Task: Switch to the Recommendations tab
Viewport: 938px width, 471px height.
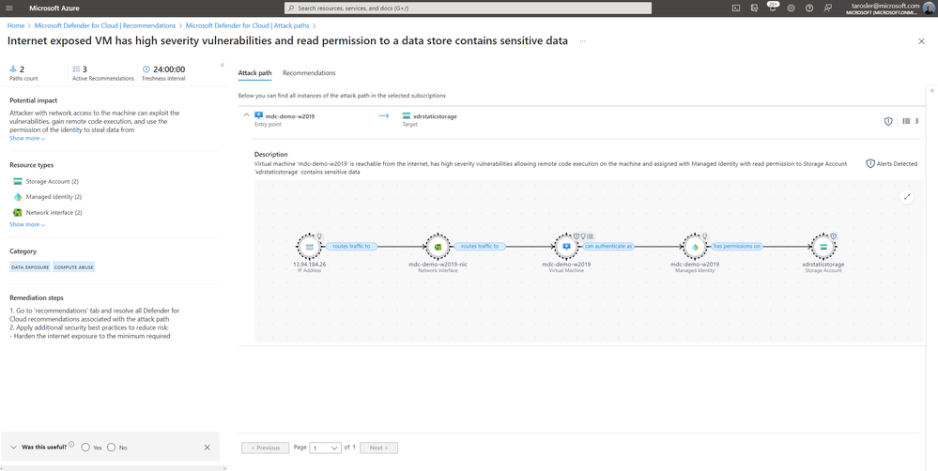Action: 309,73
